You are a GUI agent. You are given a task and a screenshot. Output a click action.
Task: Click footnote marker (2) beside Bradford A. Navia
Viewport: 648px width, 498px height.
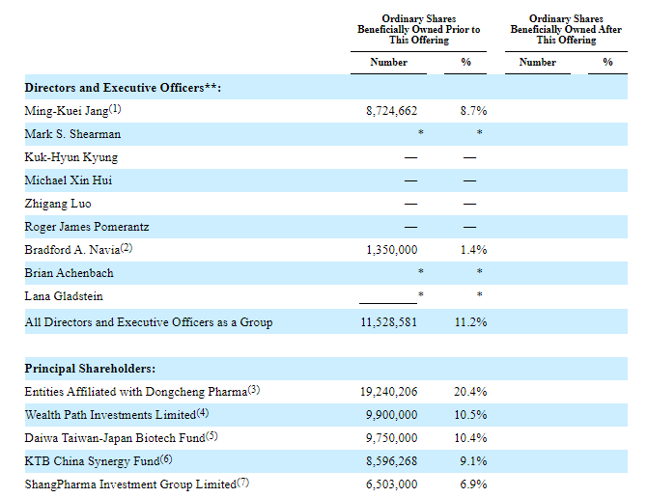127,248
